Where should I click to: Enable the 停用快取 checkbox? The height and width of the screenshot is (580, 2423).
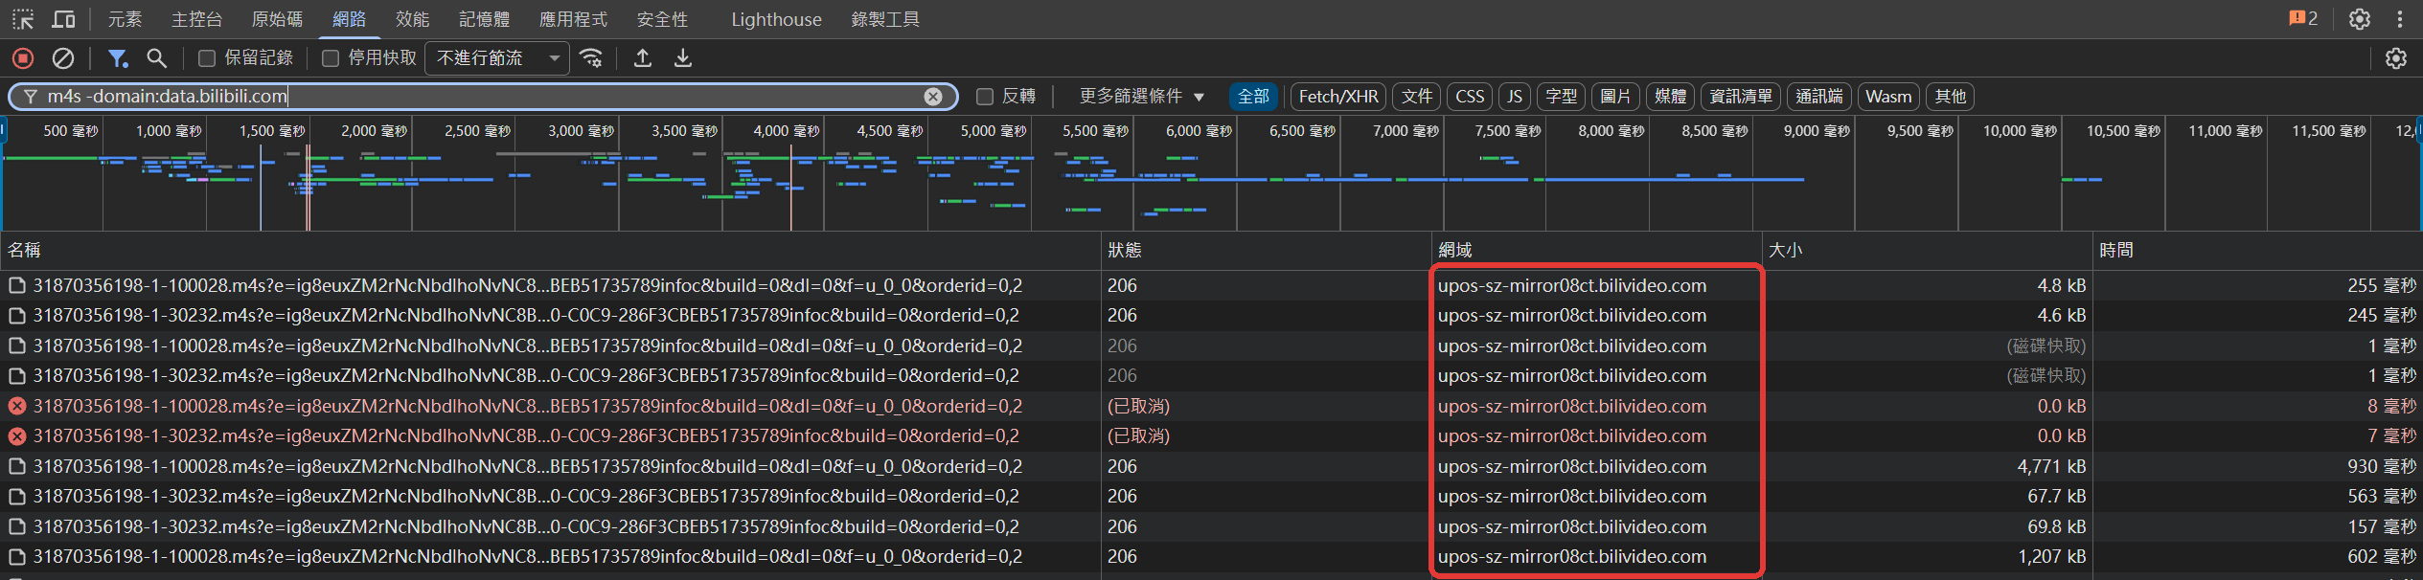point(331,58)
